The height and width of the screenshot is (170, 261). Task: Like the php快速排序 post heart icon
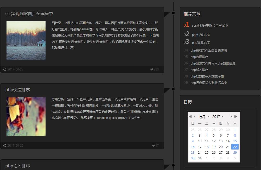pyautogui.click(x=154, y=146)
